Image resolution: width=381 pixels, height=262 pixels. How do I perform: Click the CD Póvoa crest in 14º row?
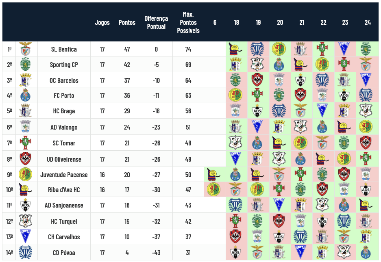[26, 253]
